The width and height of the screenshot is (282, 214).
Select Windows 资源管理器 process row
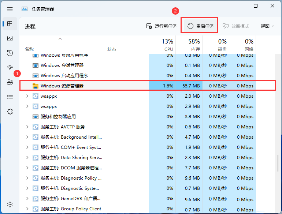pos(148,86)
